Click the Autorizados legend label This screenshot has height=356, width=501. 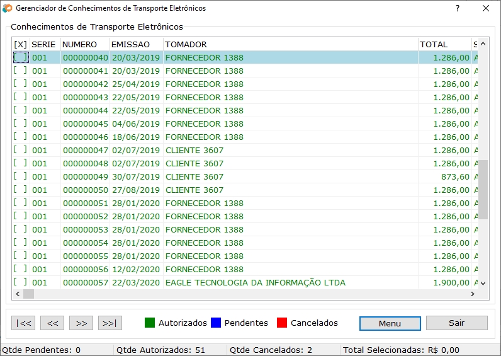click(183, 323)
